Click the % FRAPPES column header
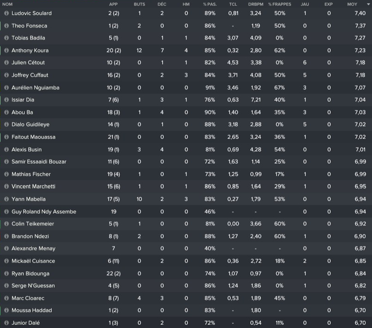Screen dimensions: 372x328 click(x=279, y=4)
